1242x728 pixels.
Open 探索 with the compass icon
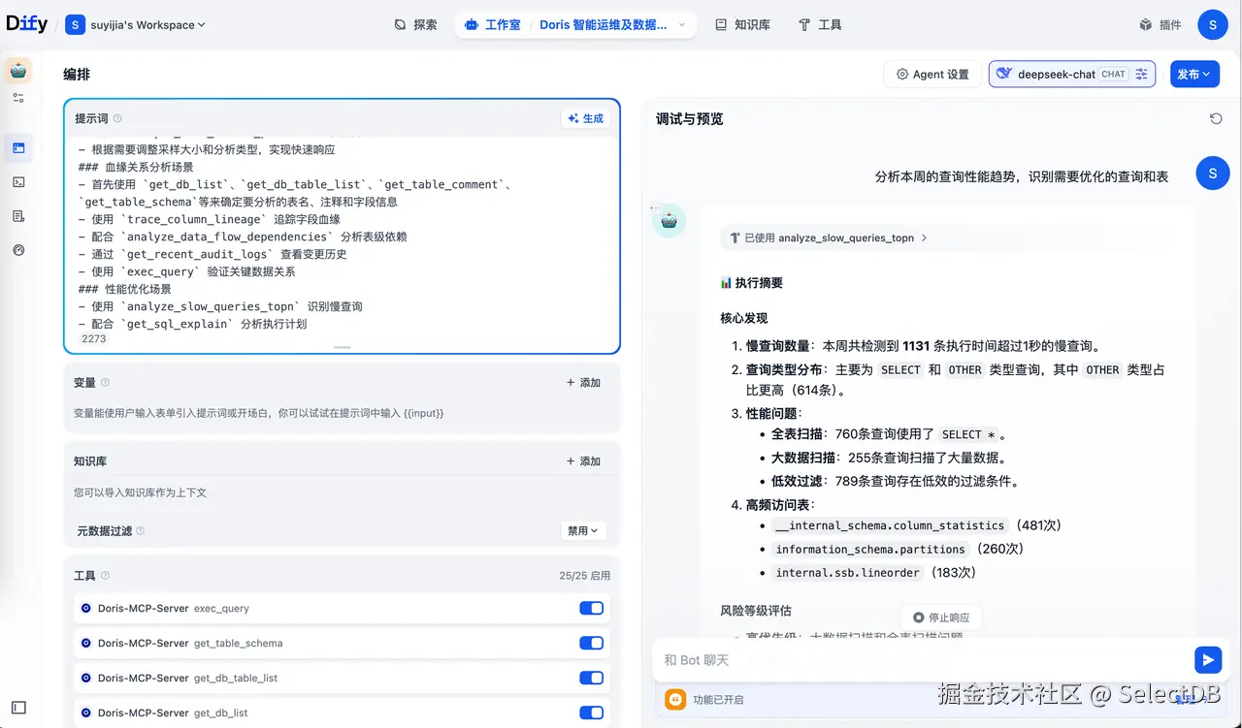click(415, 24)
